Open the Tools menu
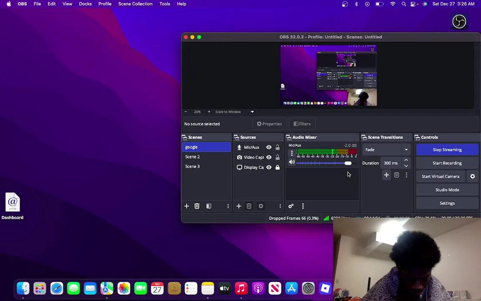Viewport: 481px width, 301px height. (165, 4)
